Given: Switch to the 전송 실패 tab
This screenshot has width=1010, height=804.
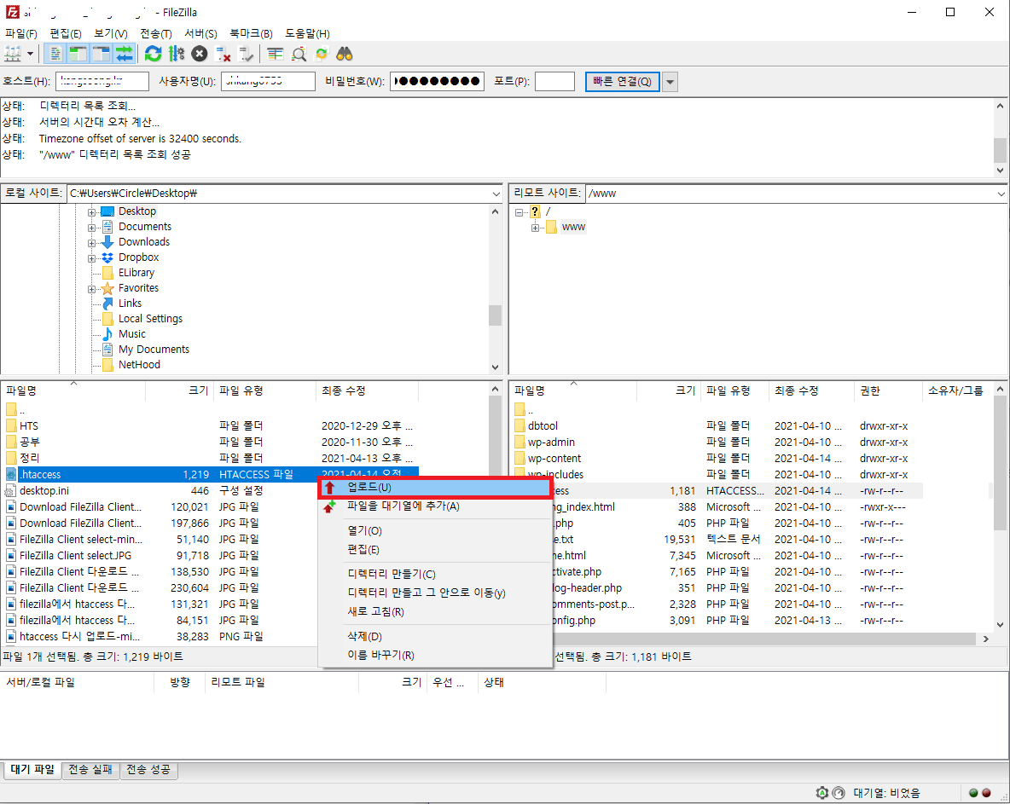Looking at the screenshot, I should point(90,769).
